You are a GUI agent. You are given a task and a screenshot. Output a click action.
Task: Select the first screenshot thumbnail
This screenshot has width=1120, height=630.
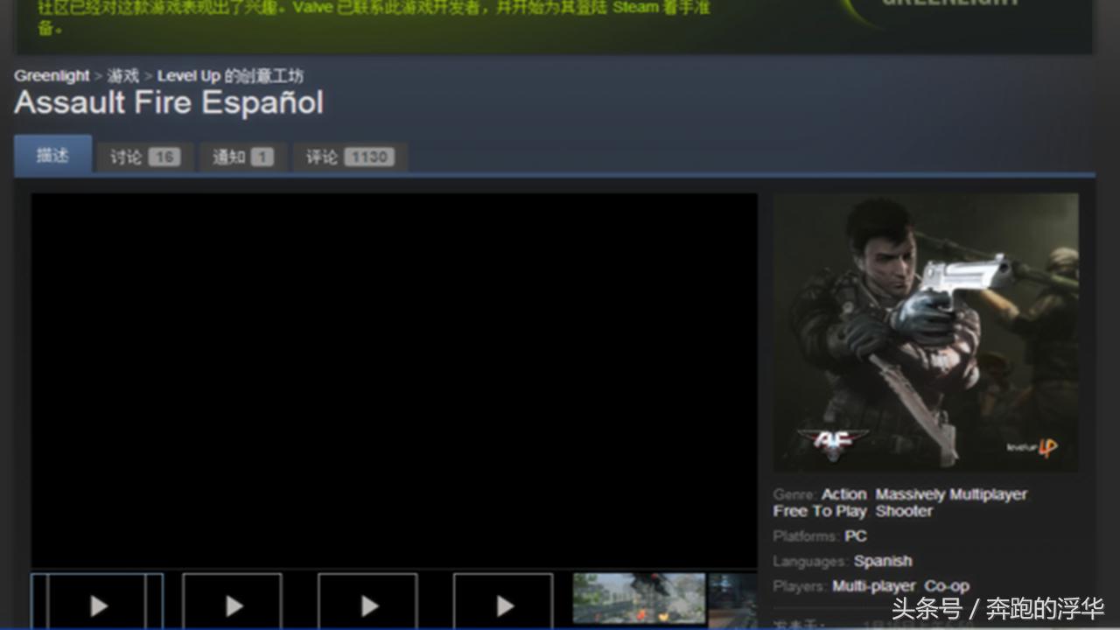(639, 598)
